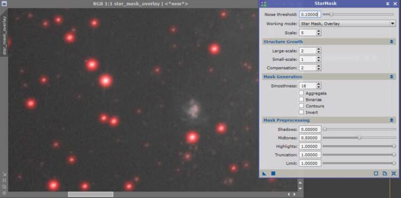Screen dimensions: 401x198
Task: Collapse the Structure Growth section
Action: pos(391,42)
